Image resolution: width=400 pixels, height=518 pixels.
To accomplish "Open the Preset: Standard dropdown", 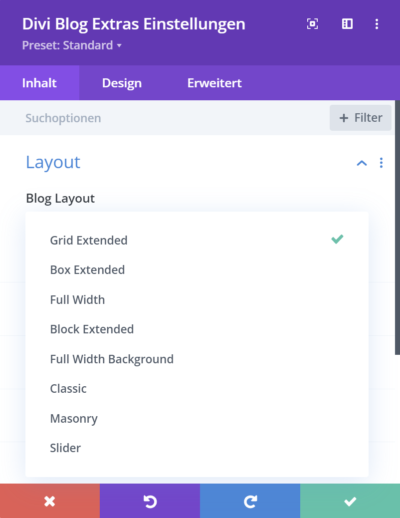I will tap(72, 46).
